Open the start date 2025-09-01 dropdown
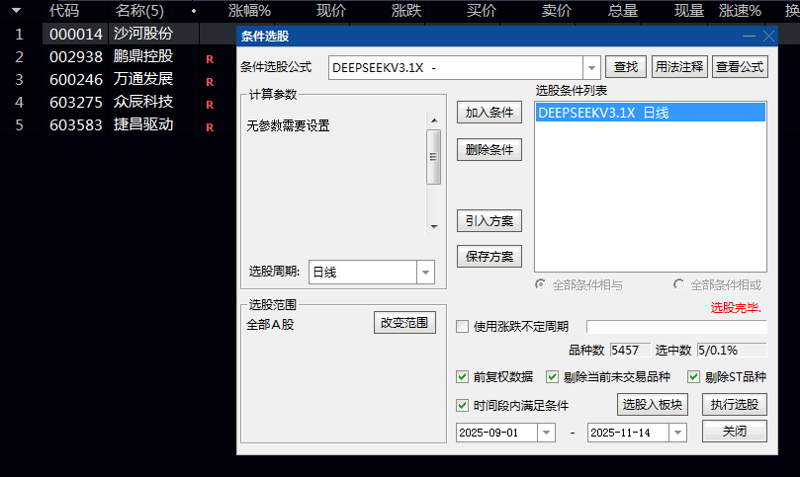The image size is (800, 477). point(546,433)
